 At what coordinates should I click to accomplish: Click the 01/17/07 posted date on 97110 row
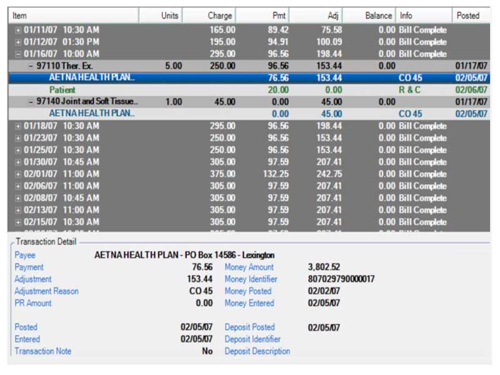471,66
